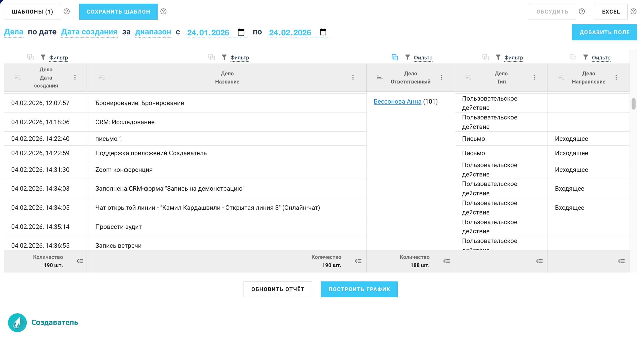Click sort icon in Ответственный column header
The width and height of the screenshot is (642, 340).
click(x=380, y=77)
